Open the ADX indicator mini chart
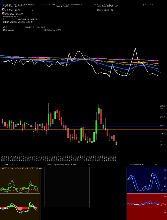167x220 pixels. click(20, 180)
